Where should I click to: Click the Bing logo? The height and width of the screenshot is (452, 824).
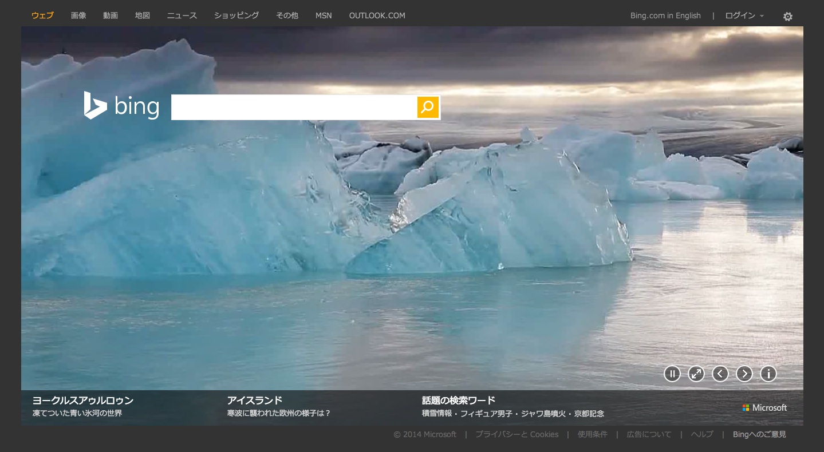point(121,106)
